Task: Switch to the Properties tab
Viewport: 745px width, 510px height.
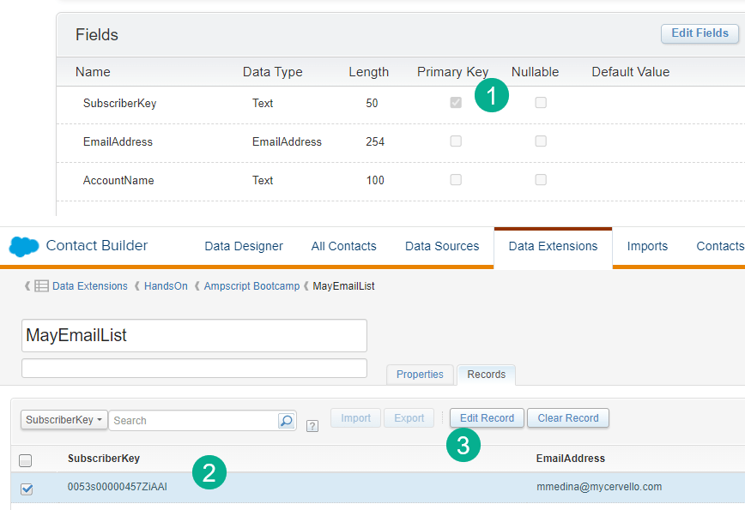Action: coord(420,375)
